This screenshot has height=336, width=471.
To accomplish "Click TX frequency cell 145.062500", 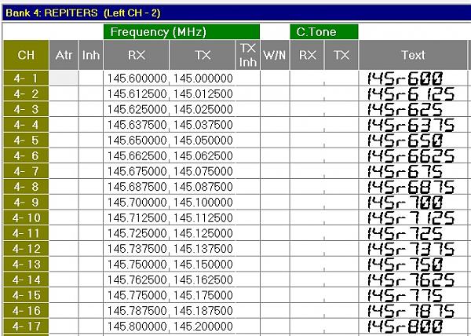I will 203,156.
